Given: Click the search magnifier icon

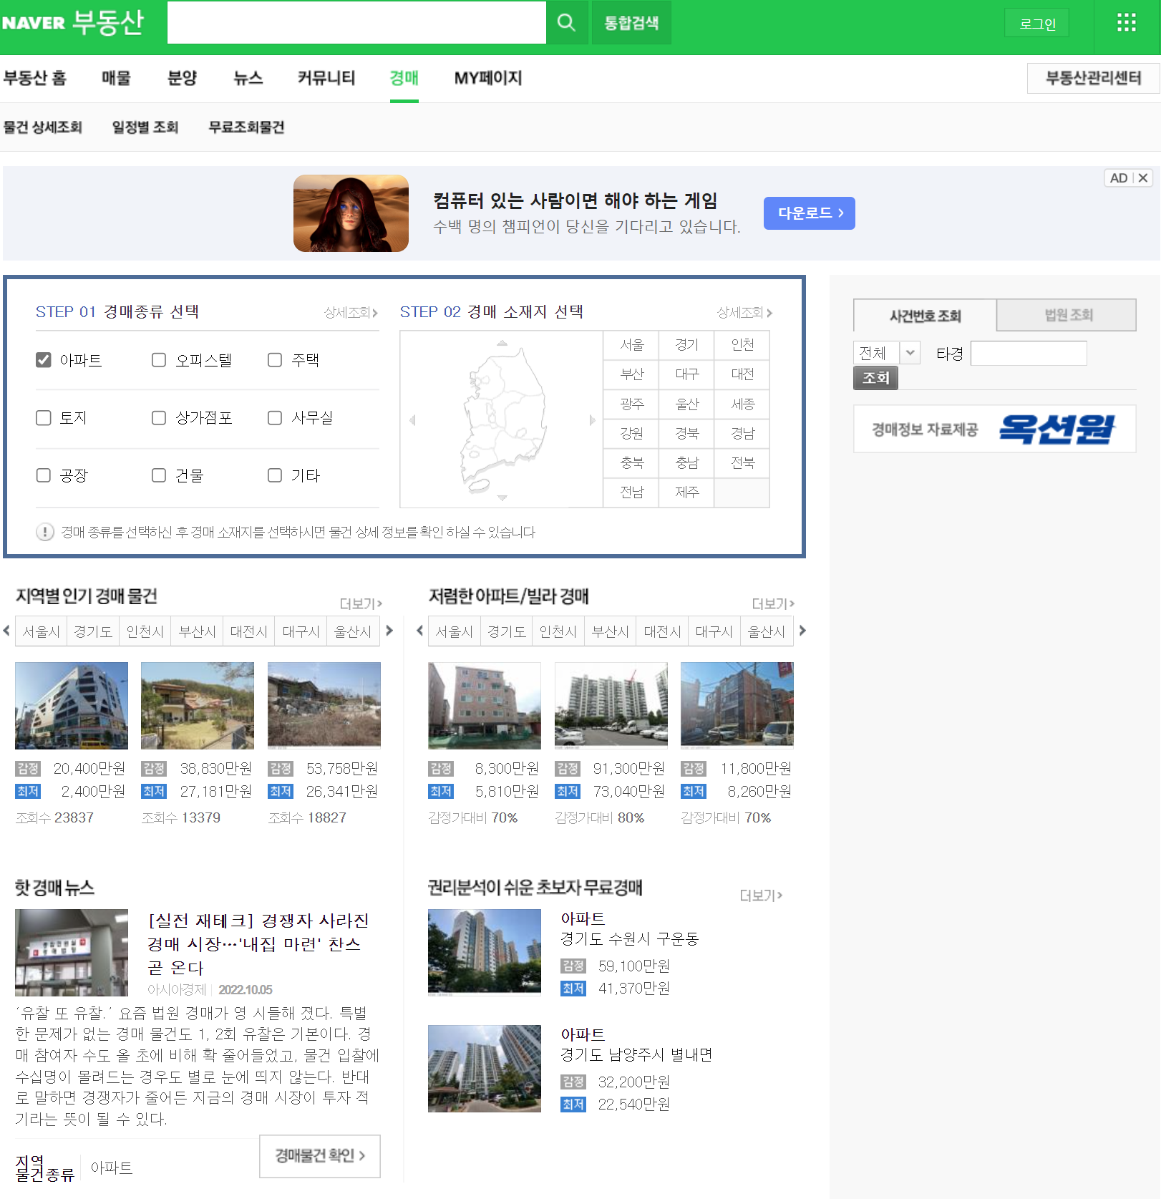Looking at the screenshot, I should [x=566, y=22].
